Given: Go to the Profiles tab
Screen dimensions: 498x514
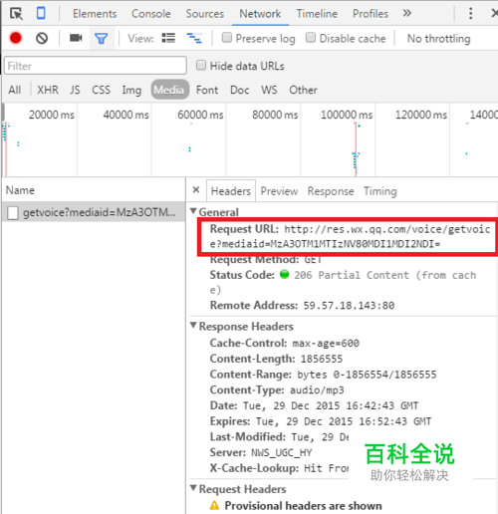Looking at the screenshot, I should tap(371, 14).
